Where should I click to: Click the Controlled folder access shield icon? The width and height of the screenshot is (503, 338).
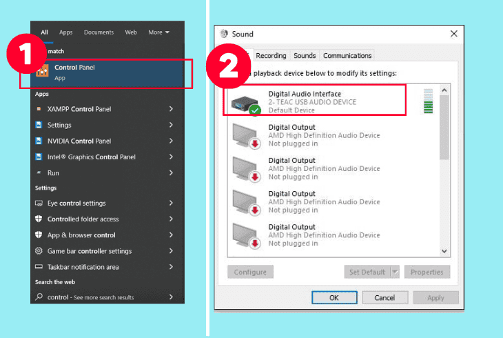[x=39, y=219]
